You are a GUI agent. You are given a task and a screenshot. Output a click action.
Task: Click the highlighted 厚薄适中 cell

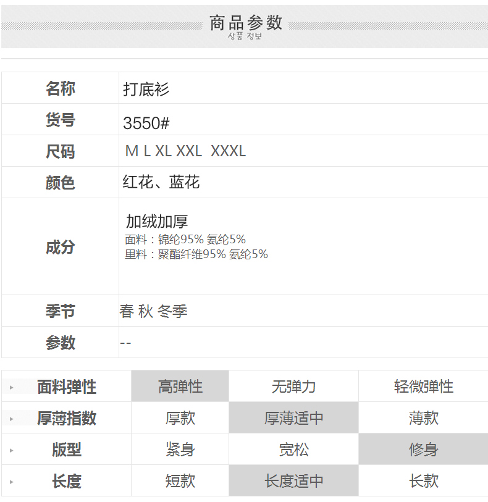[293, 418]
